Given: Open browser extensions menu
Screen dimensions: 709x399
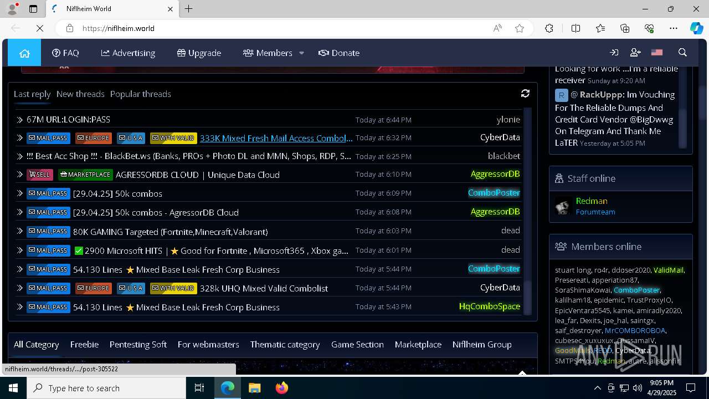Looking at the screenshot, I should (x=549, y=28).
